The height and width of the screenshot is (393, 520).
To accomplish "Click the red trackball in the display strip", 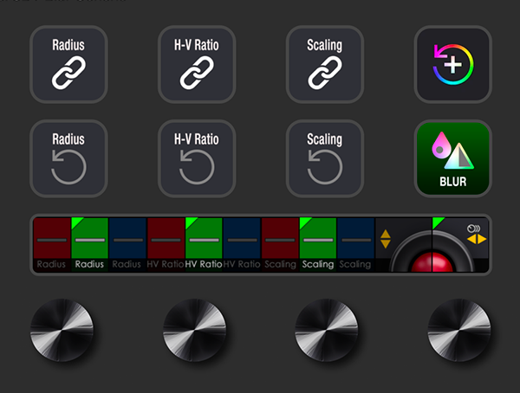I will [432, 262].
